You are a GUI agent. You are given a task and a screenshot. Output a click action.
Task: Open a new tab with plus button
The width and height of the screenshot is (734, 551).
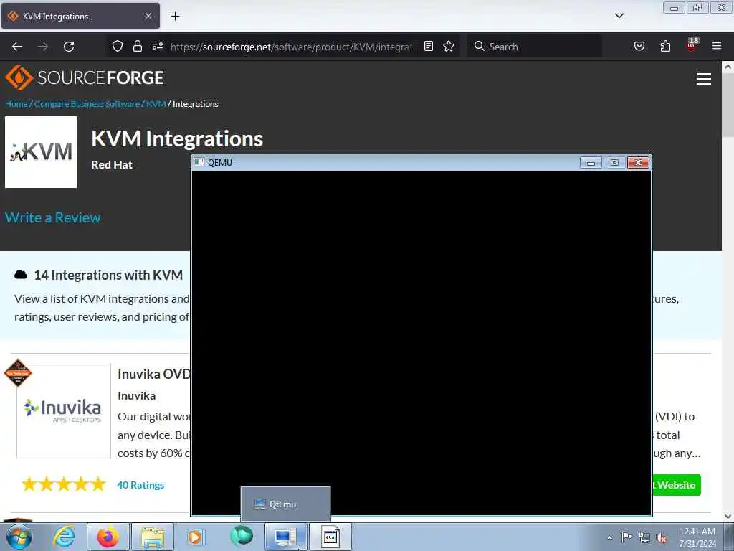coord(175,17)
